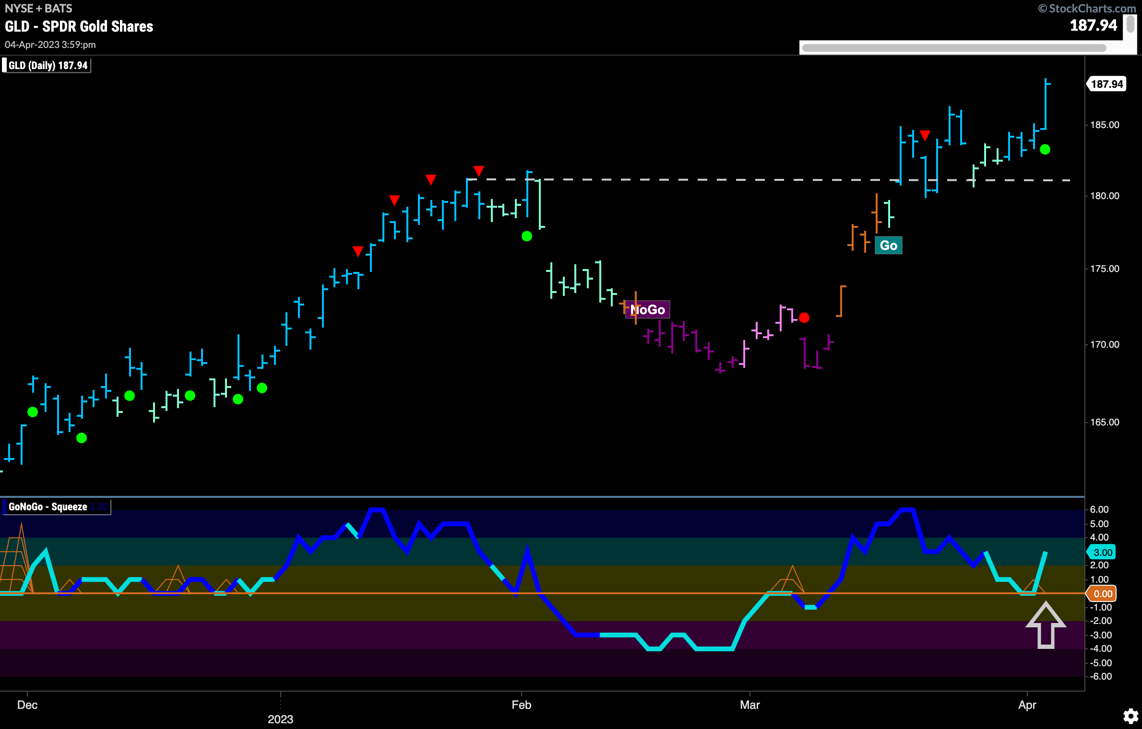
Task: Click the Dec label on the time axis
Action: tap(27, 705)
